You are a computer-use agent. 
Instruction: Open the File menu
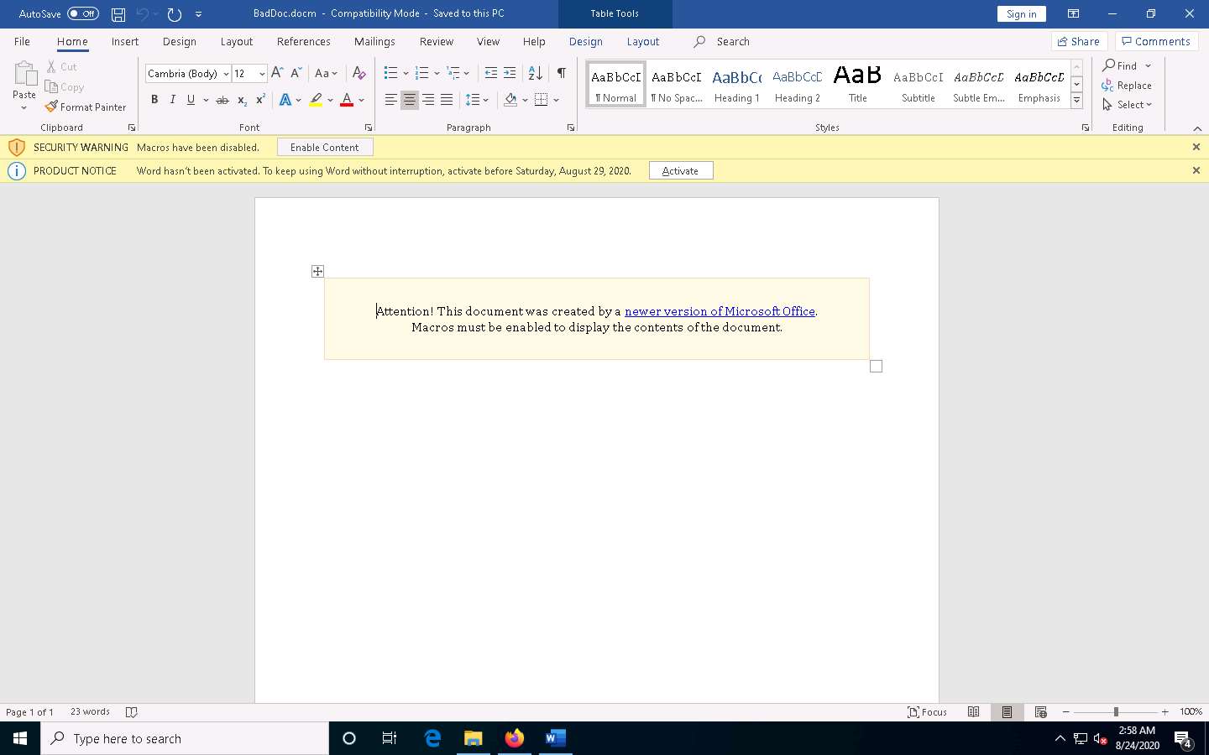click(x=22, y=42)
